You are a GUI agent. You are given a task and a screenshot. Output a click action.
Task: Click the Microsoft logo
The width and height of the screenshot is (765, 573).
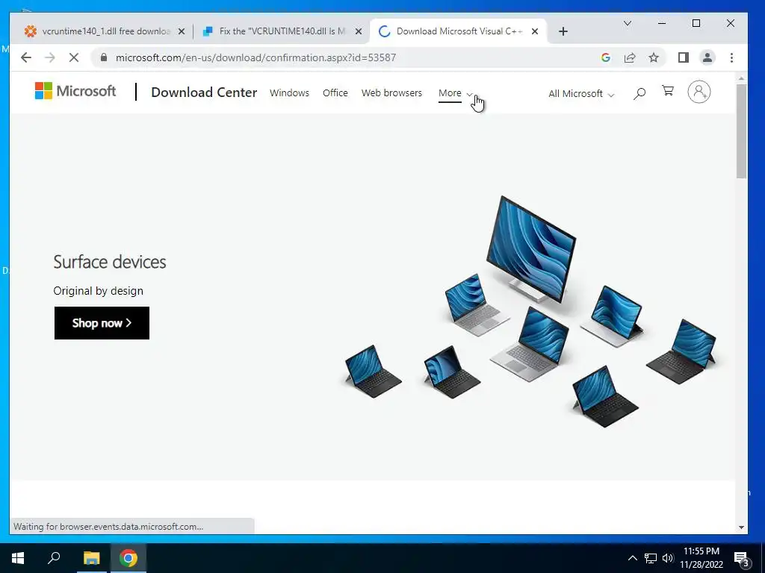(75, 91)
